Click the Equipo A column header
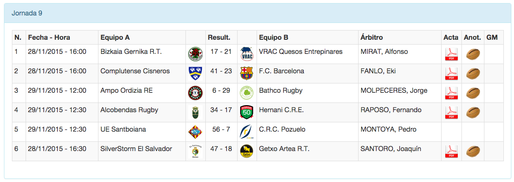This screenshot has height=182, width=514. [x=115, y=38]
